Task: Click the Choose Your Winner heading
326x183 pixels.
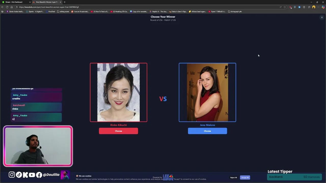Action: (x=163, y=17)
